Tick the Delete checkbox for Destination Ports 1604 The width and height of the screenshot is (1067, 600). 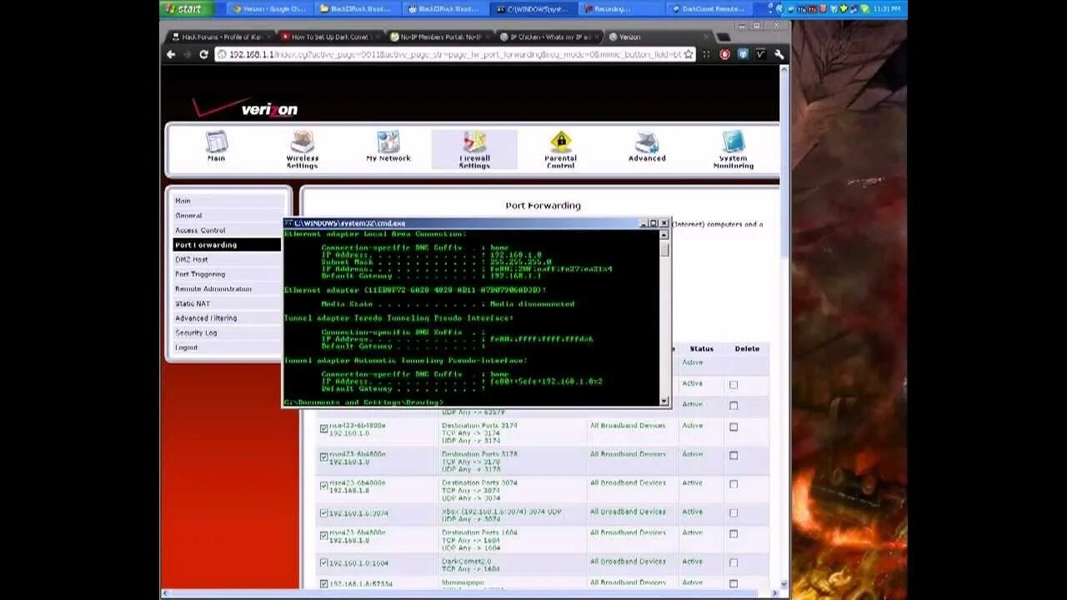tap(734, 534)
